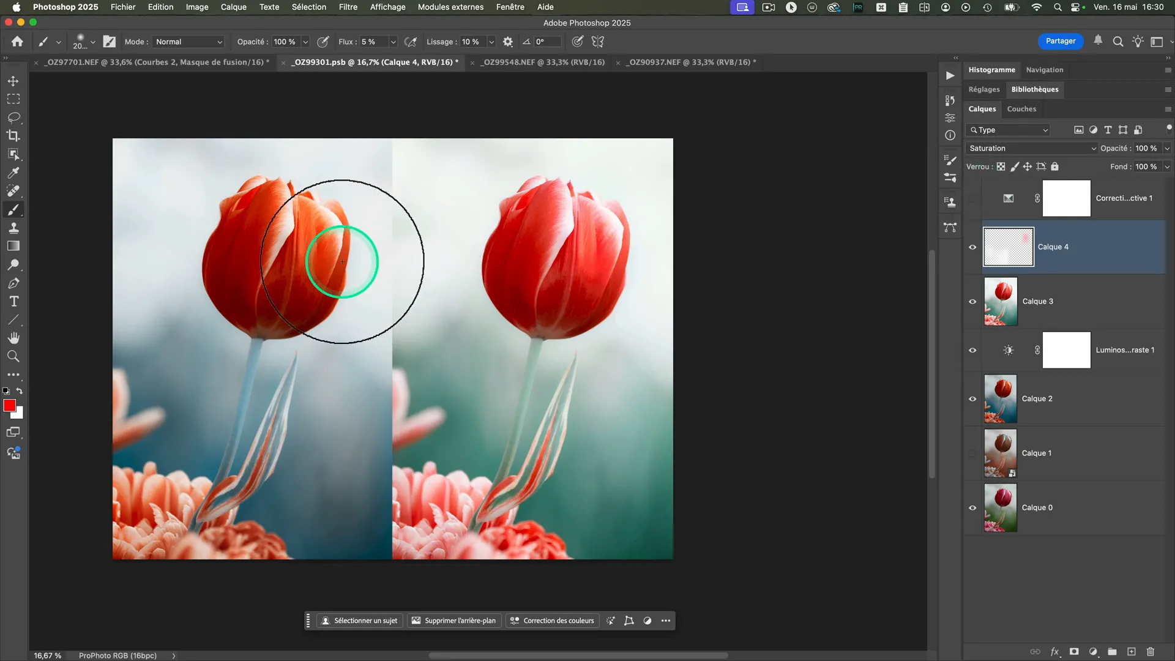The height and width of the screenshot is (661, 1175).
Task: Open the layer filter Type dropdown
Action: [x=1008, y=130]
